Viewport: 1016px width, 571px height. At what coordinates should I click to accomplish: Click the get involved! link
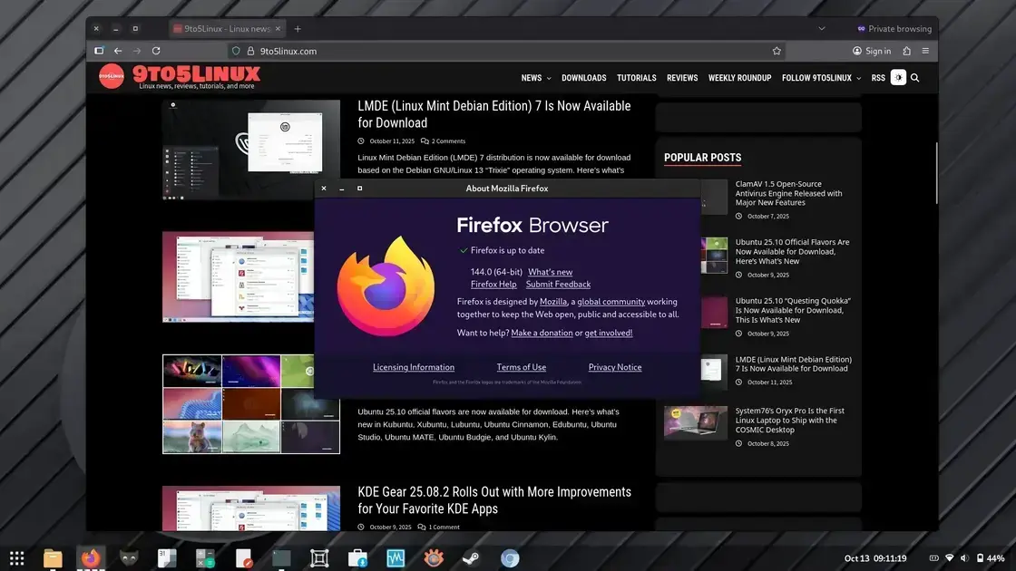coord(609,333)
